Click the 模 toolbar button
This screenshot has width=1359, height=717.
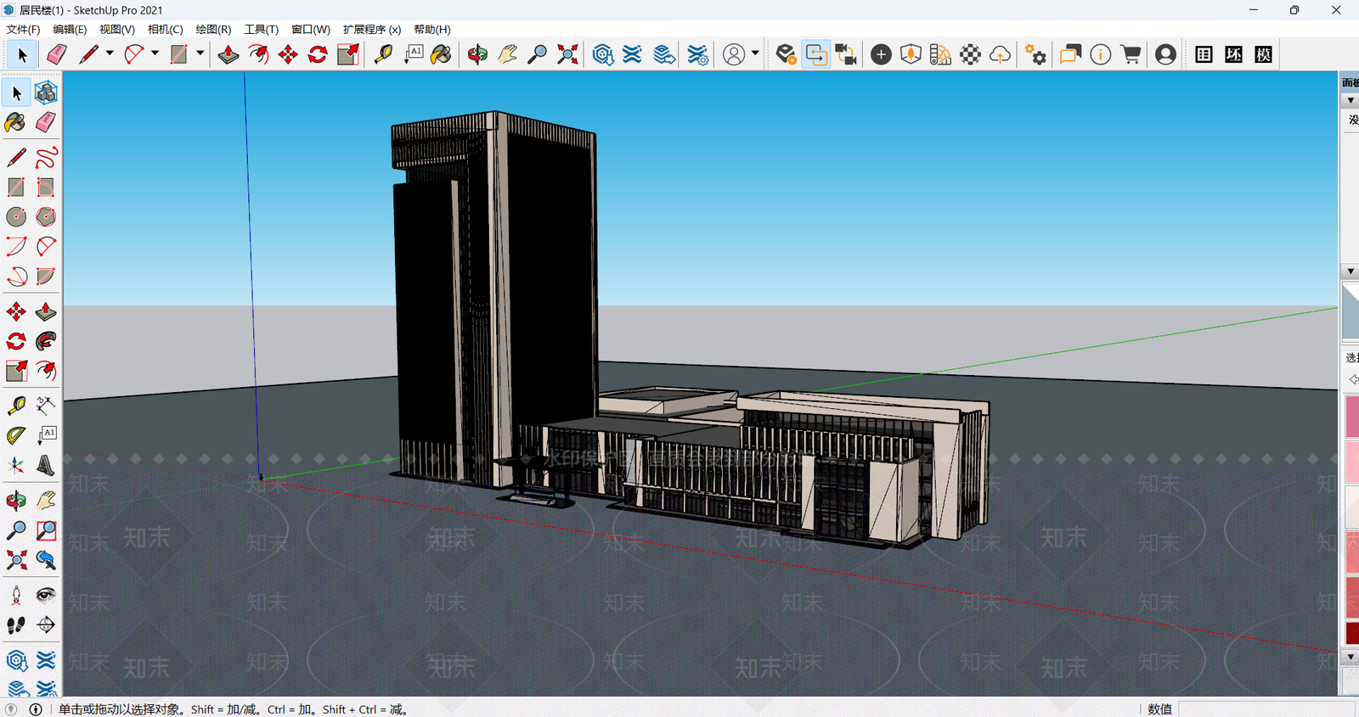1263,54
